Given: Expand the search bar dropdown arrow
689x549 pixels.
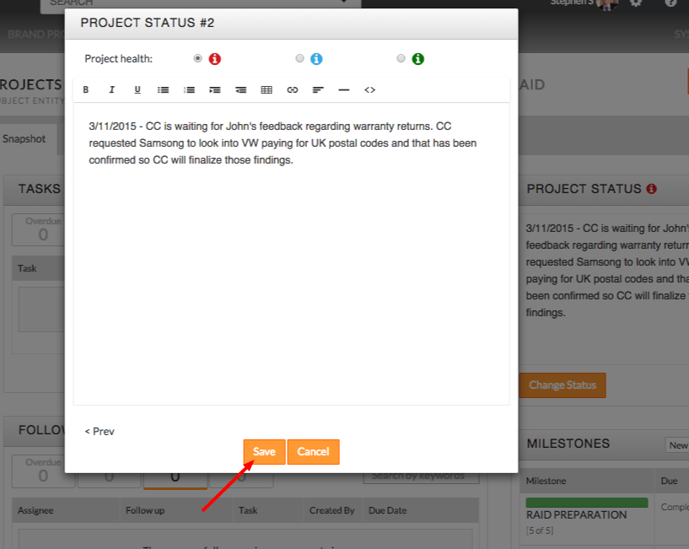Looking at the screenshot, I should [x=344, y=3].
